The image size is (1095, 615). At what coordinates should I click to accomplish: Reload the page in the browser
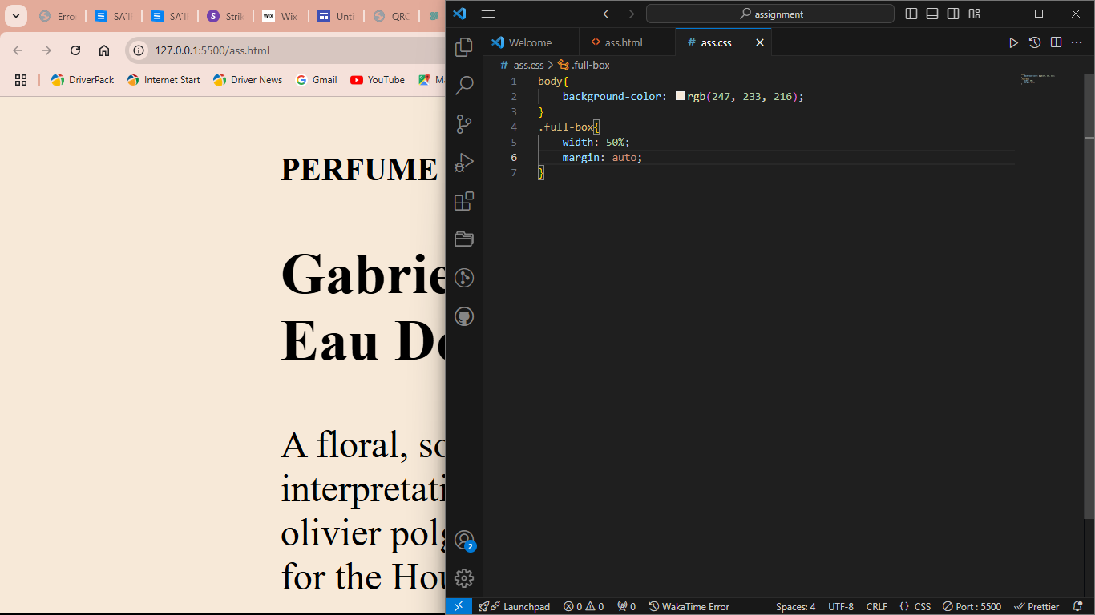click(x=75, y=50)
